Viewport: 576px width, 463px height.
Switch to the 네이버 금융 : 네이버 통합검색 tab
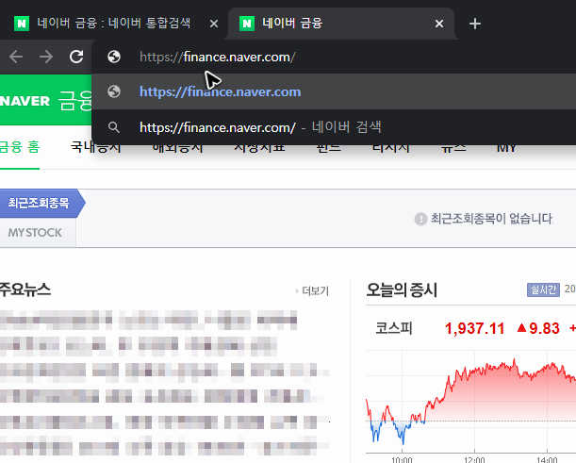point(114,24)
